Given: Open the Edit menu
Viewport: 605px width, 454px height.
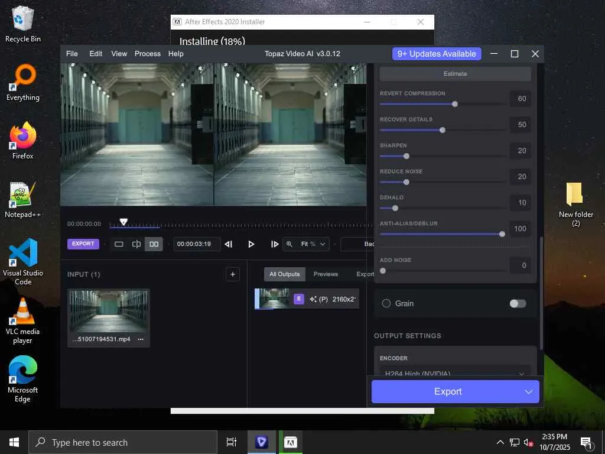Looking at the screenshot, I should pyautogui.click(x=96, y=54).
